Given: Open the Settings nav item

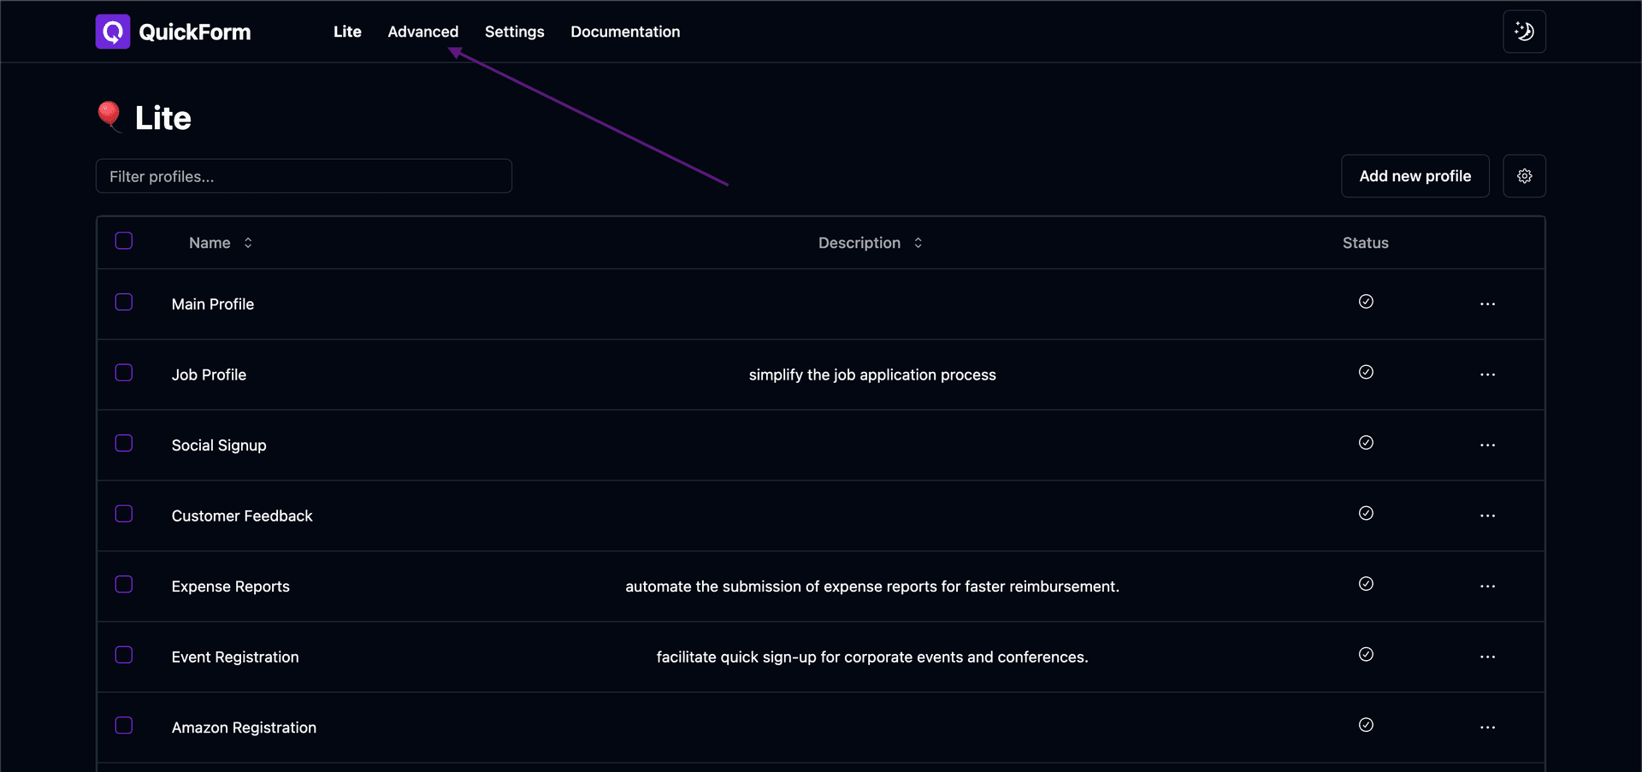Looking at the screenshot, I should point(514,32).
